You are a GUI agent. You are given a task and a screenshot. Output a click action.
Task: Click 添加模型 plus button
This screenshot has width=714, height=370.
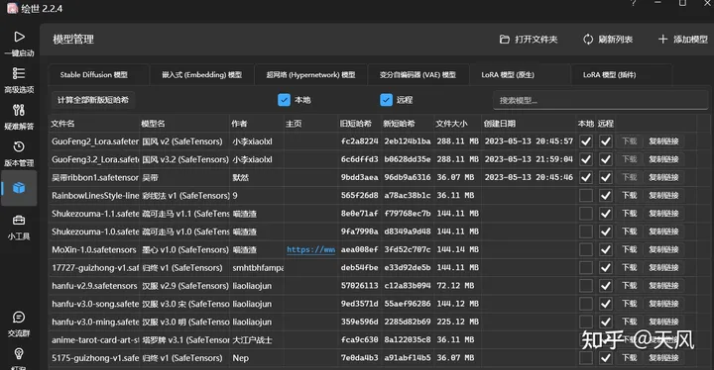coord(683,40)
